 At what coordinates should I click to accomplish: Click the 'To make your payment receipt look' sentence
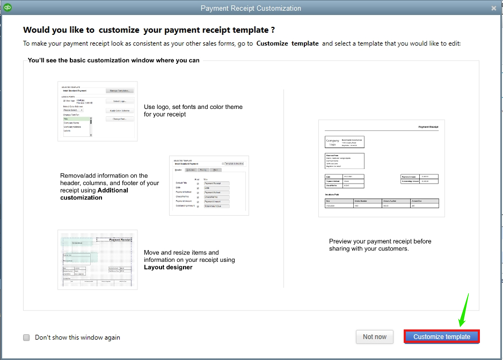242,43
